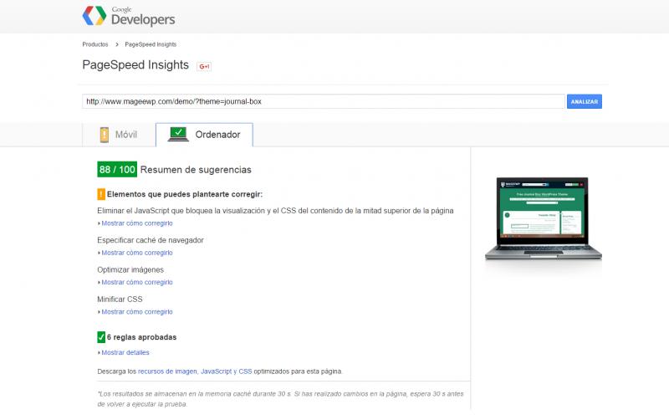Open the PageSpeed Insights breadcrumb link
This screenshot has width=669, height=420.
pyautogui.click(x=151, y=44)
